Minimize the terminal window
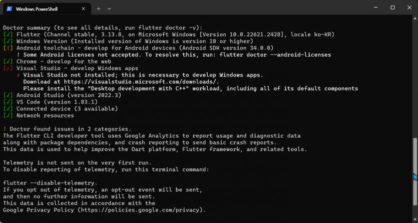 [375, 7]
